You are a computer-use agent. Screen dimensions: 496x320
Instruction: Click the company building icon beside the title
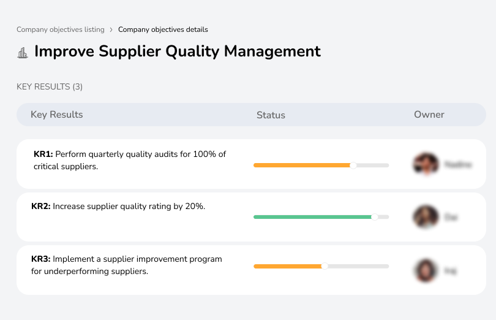pos(23,53)
